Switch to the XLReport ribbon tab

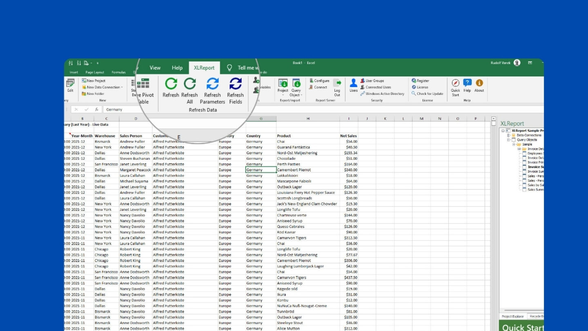coord(204,68)
